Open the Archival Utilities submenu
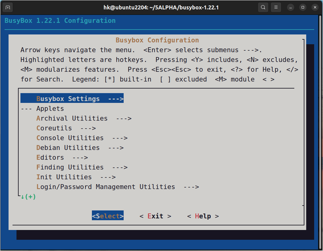 [x=84, y=118]
